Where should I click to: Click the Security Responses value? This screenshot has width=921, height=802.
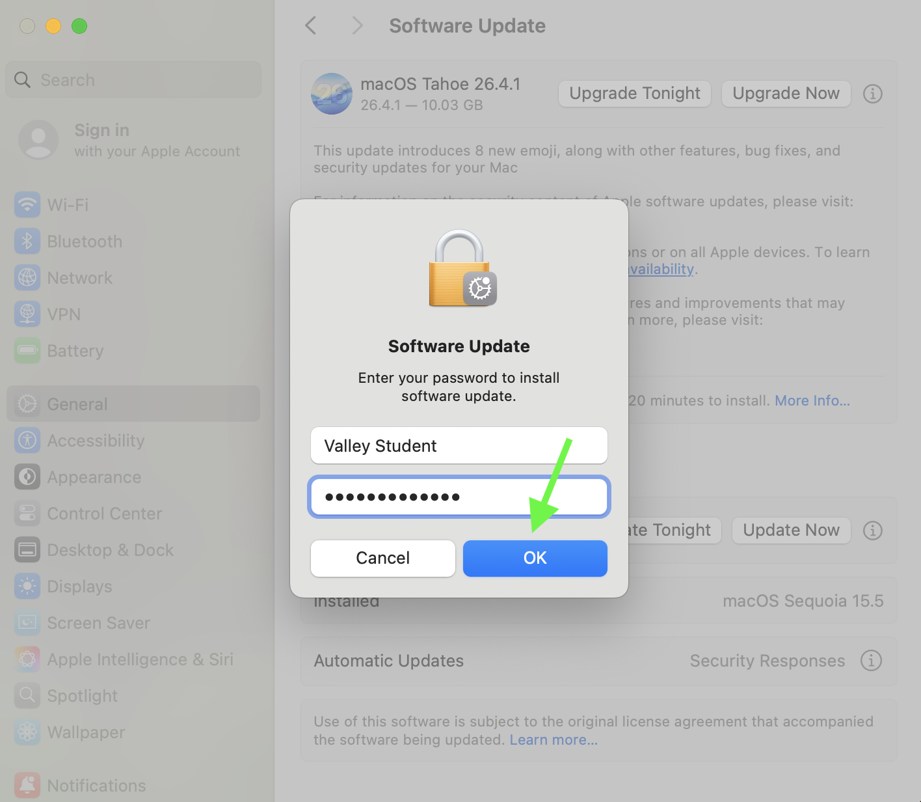(x=767, y=661)
